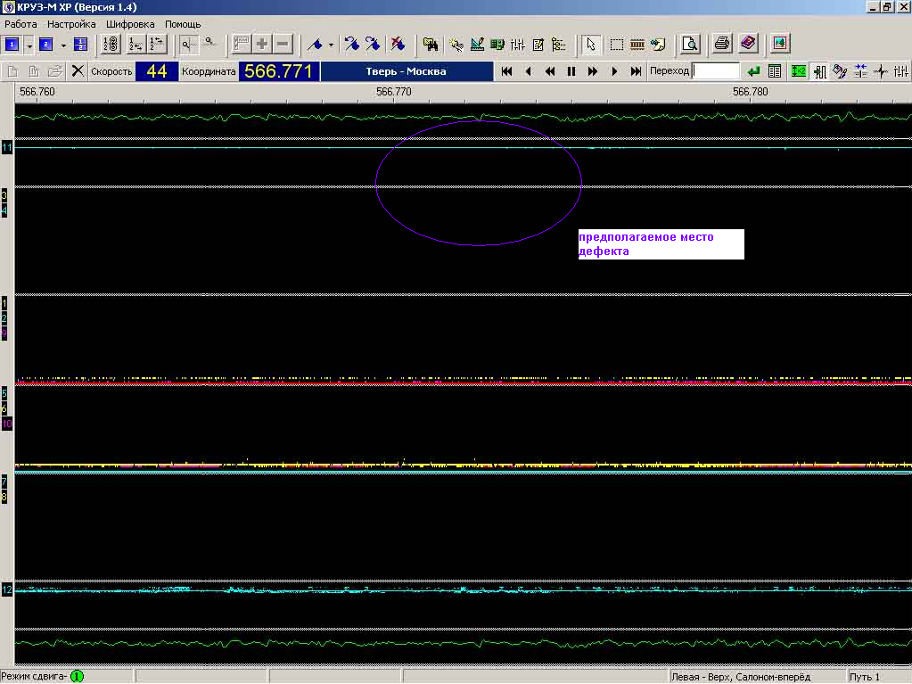
Task: Click the Переход input field
Action: point(717,71)
